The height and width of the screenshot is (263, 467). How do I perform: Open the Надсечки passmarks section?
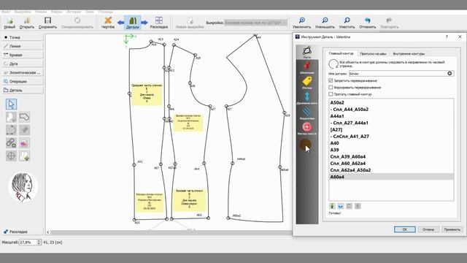(307, 113)
